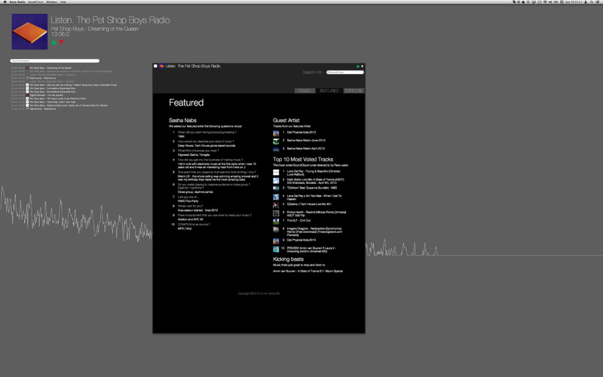Click the white square in the Featured window title bar
603x377 pixels.
click(x=155, y=66)
